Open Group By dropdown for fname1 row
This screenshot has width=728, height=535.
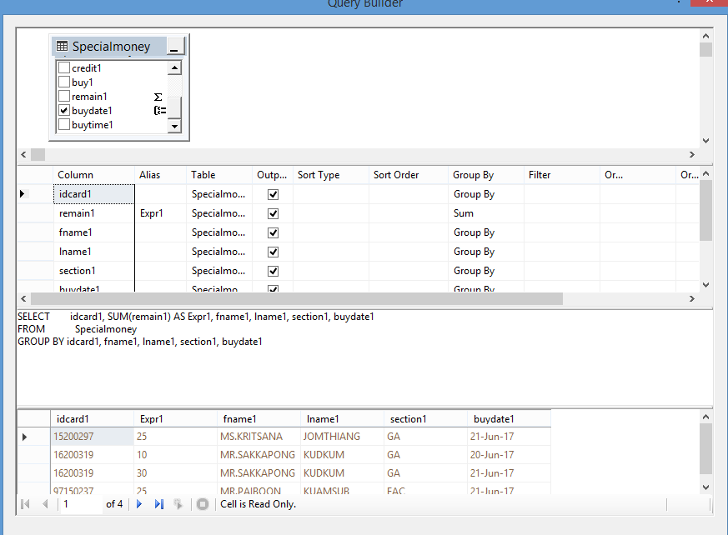pos(486,232)
